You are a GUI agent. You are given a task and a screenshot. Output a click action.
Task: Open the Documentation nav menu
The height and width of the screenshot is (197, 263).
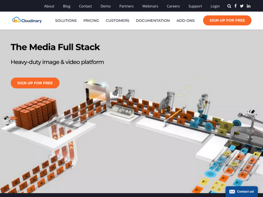point(153,21)
